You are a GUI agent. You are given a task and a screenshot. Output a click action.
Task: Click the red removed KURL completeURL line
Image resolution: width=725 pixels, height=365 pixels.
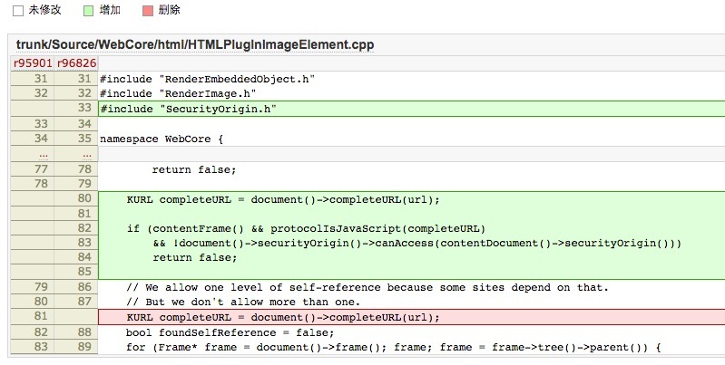(282, 317)
